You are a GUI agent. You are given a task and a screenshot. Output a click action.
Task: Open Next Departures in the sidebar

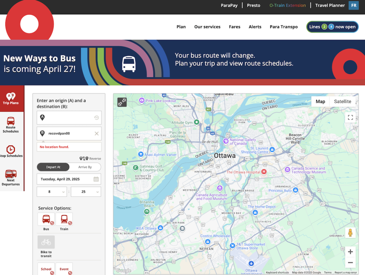coord(11,178)
